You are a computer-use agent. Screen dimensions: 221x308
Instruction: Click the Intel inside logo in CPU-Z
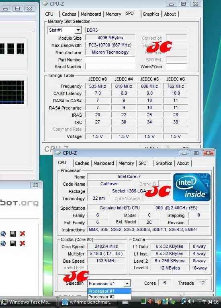[x=192, y=187]
